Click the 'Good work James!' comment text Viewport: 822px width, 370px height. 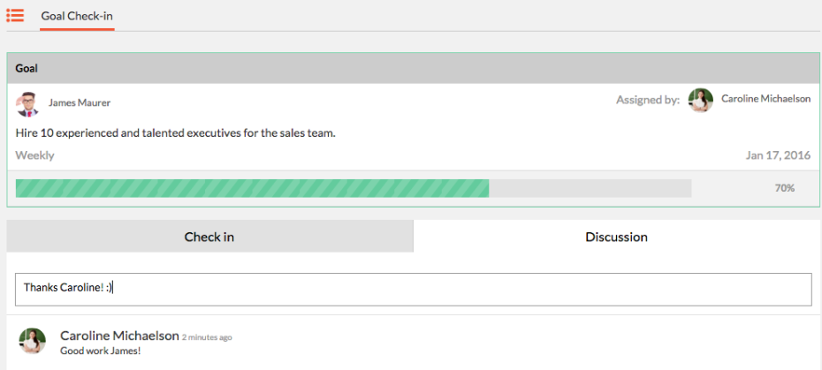pos(101,351)
